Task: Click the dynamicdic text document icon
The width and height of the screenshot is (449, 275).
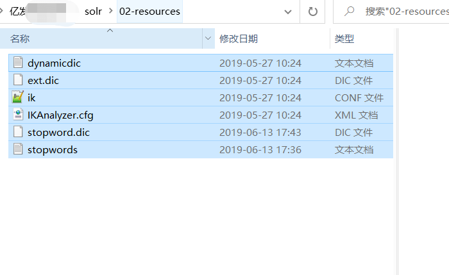Action: tap(18, 62)
